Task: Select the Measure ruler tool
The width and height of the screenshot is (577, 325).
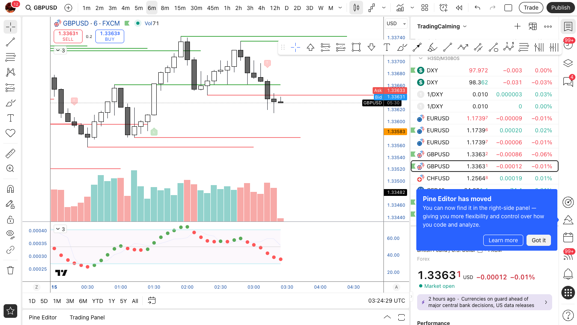Action: coord(10,154)
